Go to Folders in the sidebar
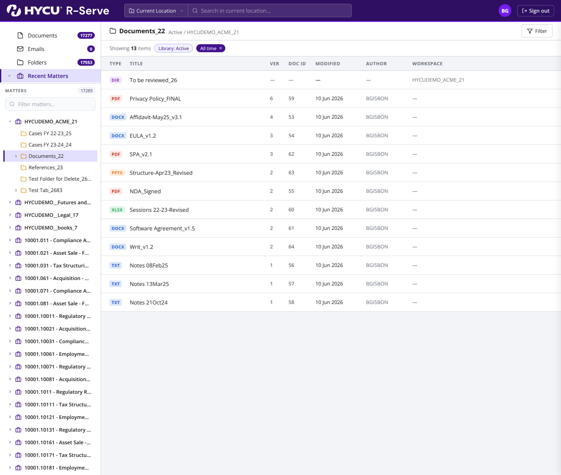The height and width of the screenshot is (475, 561). coord(51,62)
